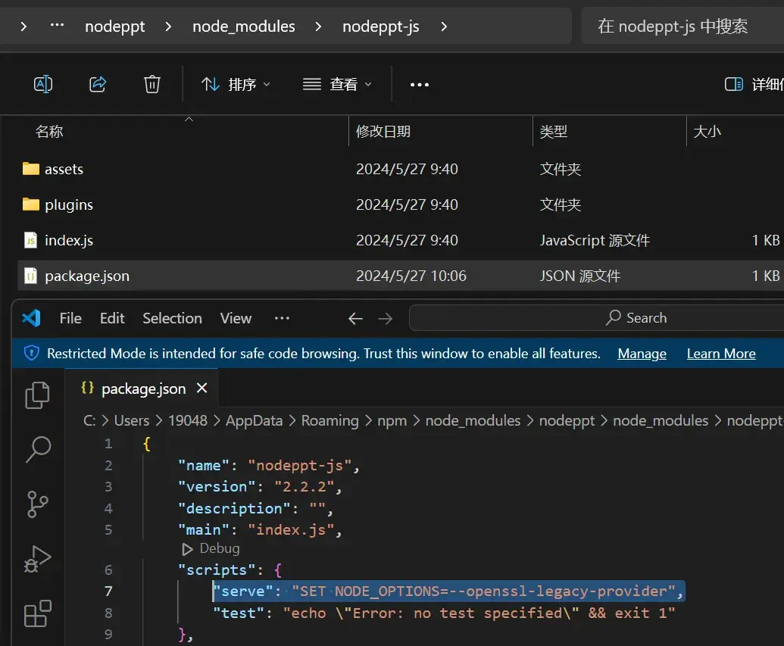The width and height of the screenshot is (784, 646).
Task: Click the VS Code Search command box
Action: [596, 318]
